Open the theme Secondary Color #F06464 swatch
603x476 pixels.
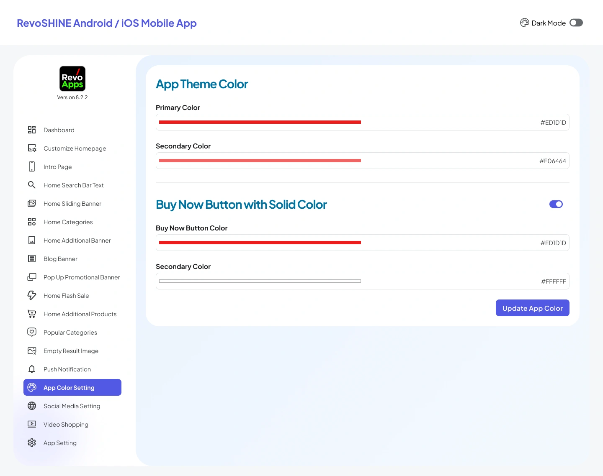coord(260,161)
